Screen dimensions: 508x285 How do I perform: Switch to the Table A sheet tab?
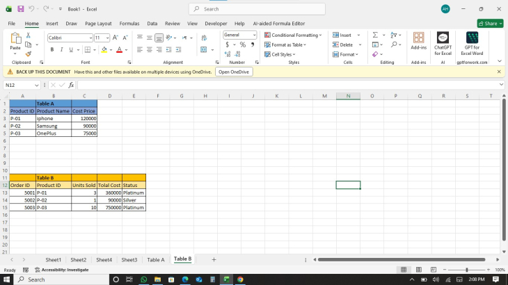pos(156,259)
